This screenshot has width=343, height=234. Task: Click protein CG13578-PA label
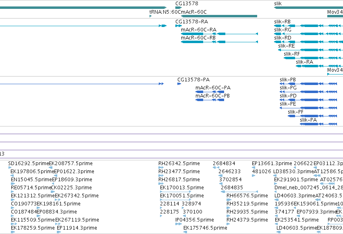coord(193,79)
